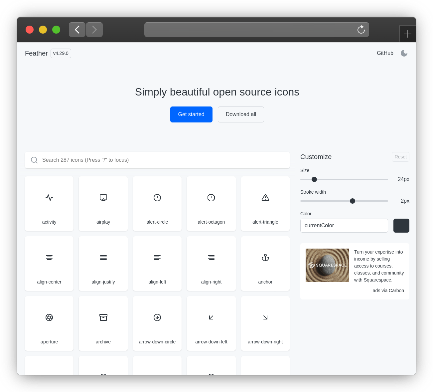
Task: Click the Size slider handle
Action: tap(314, 179)
